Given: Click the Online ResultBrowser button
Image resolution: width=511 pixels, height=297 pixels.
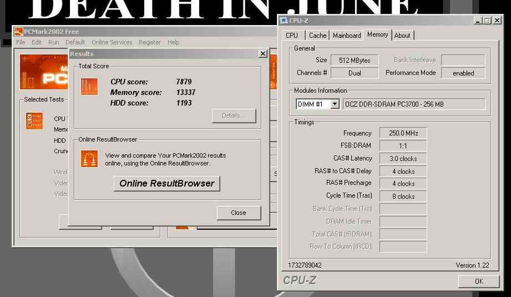Looking at the screenshot, I should (x=167, y=184).
